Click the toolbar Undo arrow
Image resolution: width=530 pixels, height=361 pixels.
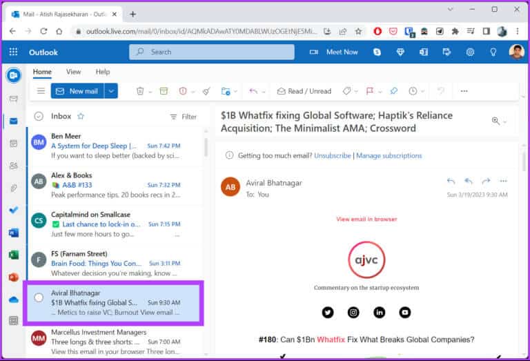pyautogui.click(x=440, y=91)
